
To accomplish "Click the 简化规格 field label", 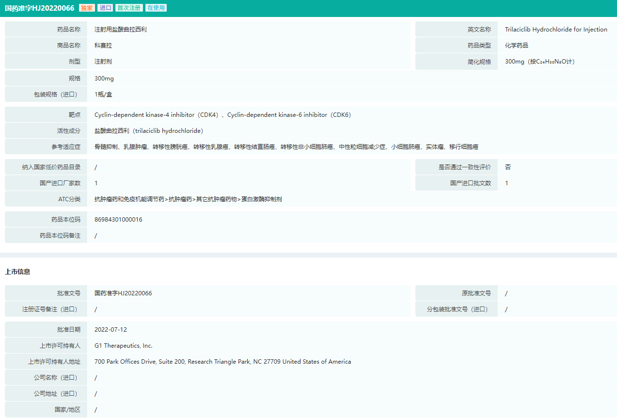I will (x=479, y=62).
